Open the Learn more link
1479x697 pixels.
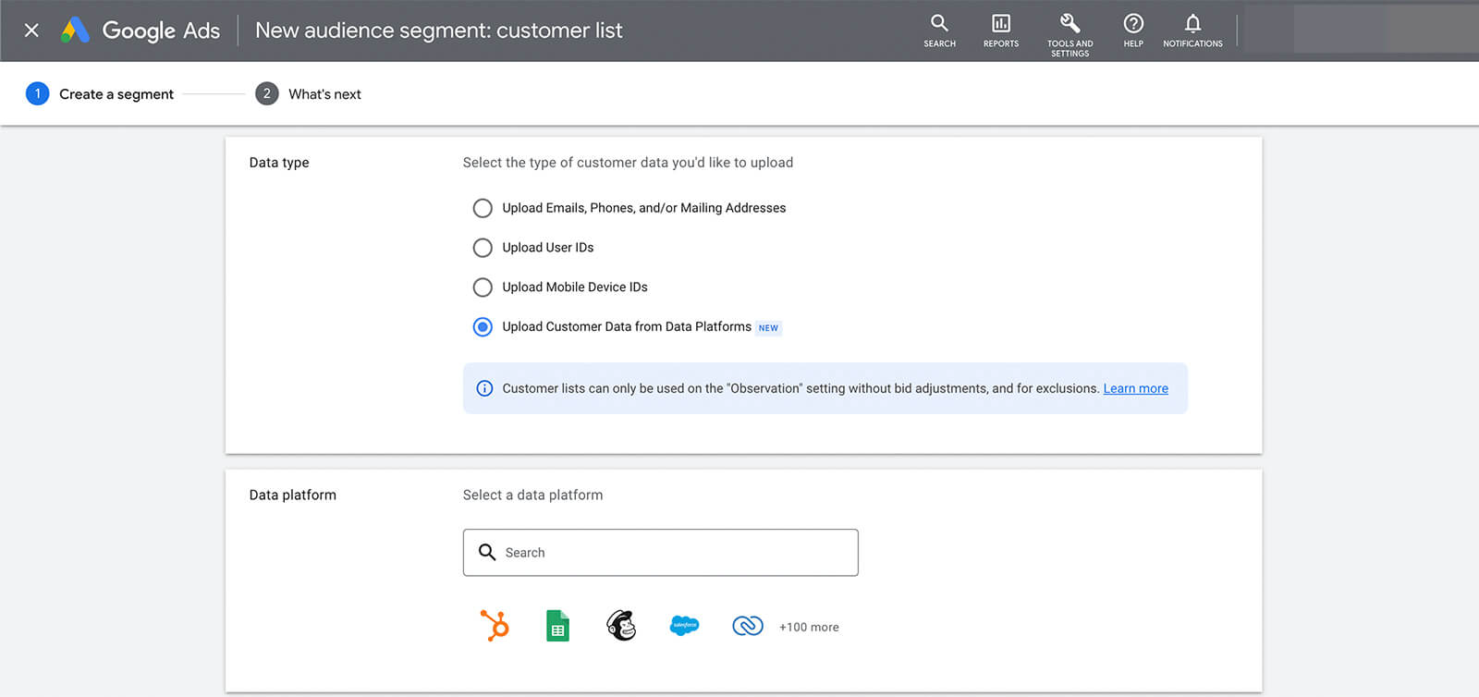click(x=1135, y=388)
